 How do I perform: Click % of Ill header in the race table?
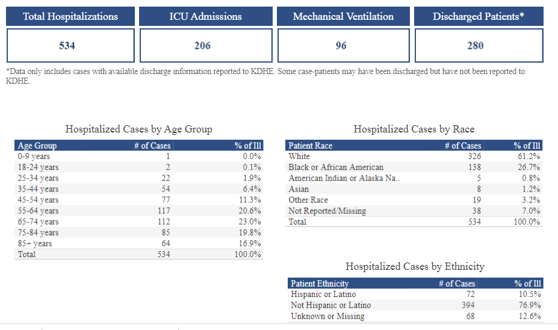[527, 145]
